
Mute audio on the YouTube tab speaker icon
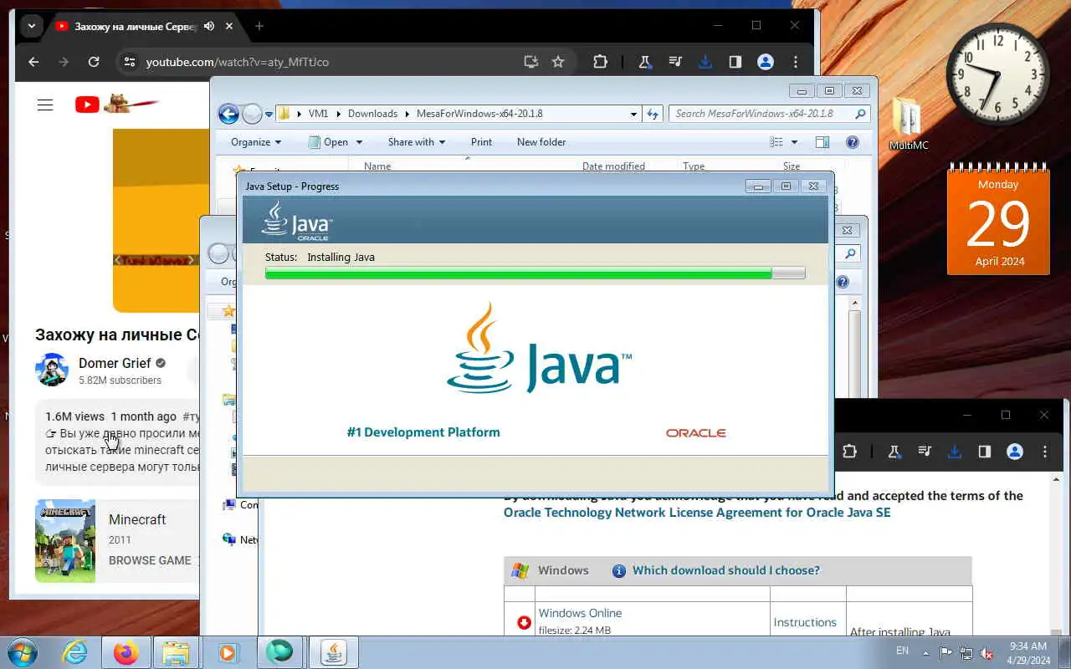tap(209, 26)
